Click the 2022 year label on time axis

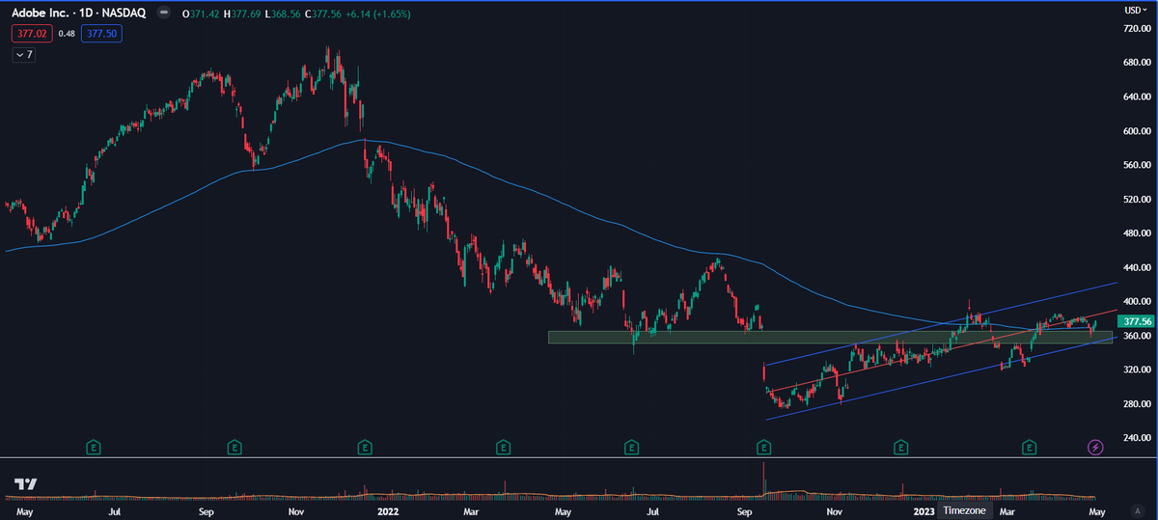pos(388,510)
